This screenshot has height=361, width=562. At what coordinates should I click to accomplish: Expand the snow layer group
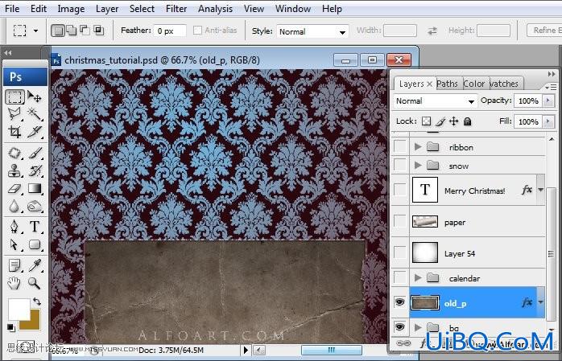click(418, 166)
